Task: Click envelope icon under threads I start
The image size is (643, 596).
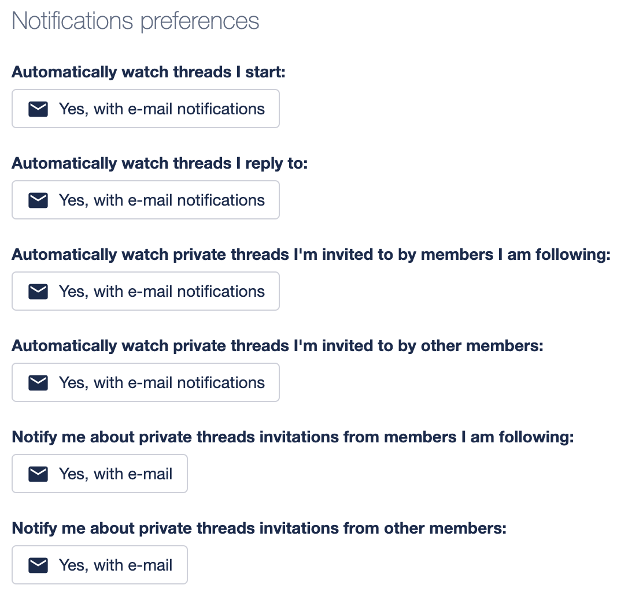Action: [x=38, y=109]
